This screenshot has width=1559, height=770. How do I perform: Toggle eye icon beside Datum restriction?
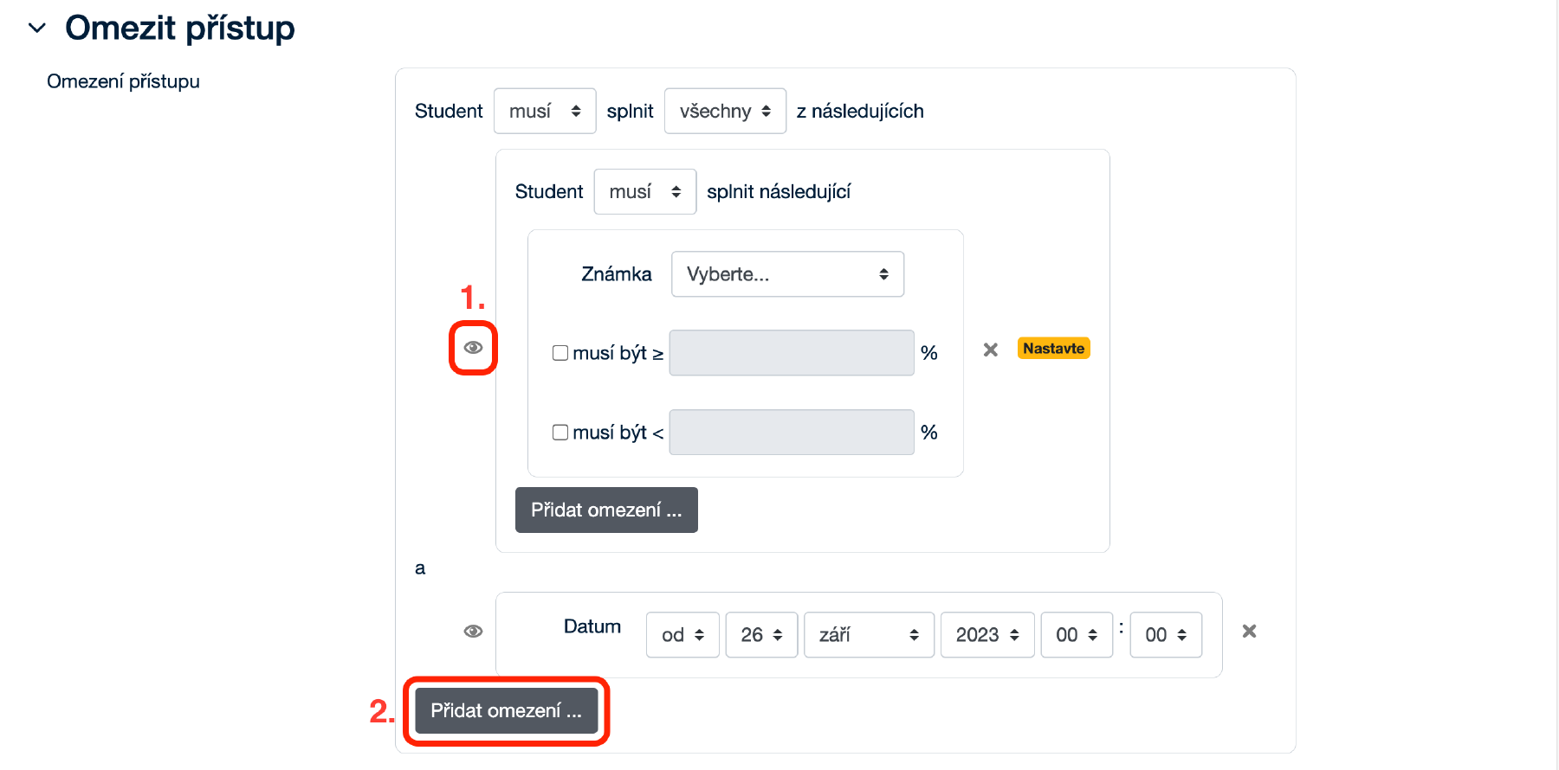[473, 632]
